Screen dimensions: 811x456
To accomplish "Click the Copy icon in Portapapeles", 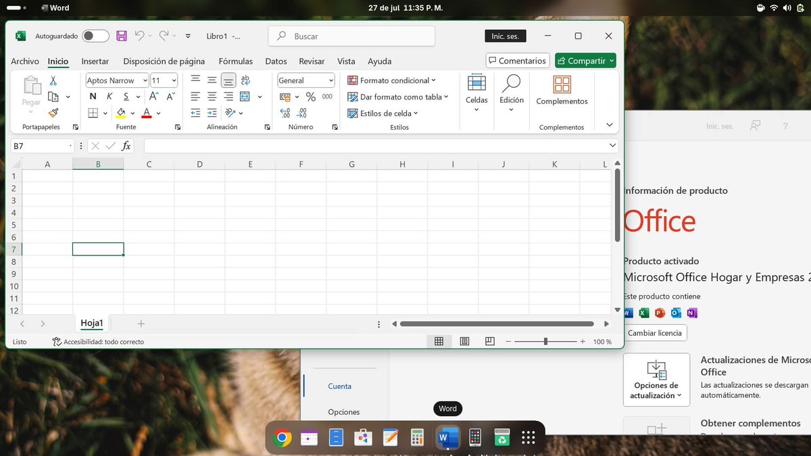I will (53, 97).
